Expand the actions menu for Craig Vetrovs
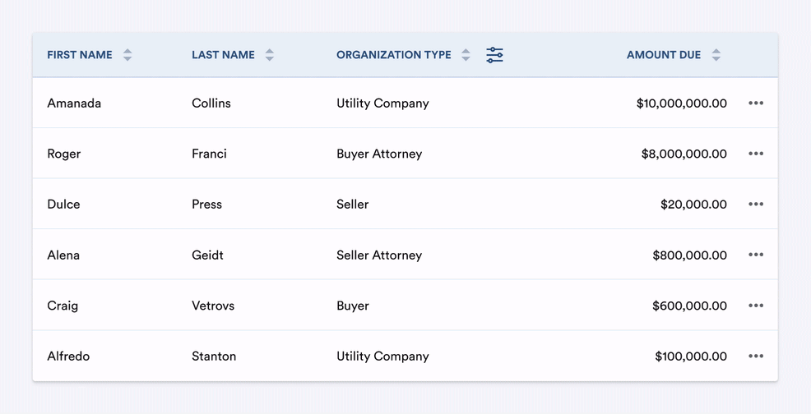This screenshot has height=414, width=811. [x=756, y=306]
